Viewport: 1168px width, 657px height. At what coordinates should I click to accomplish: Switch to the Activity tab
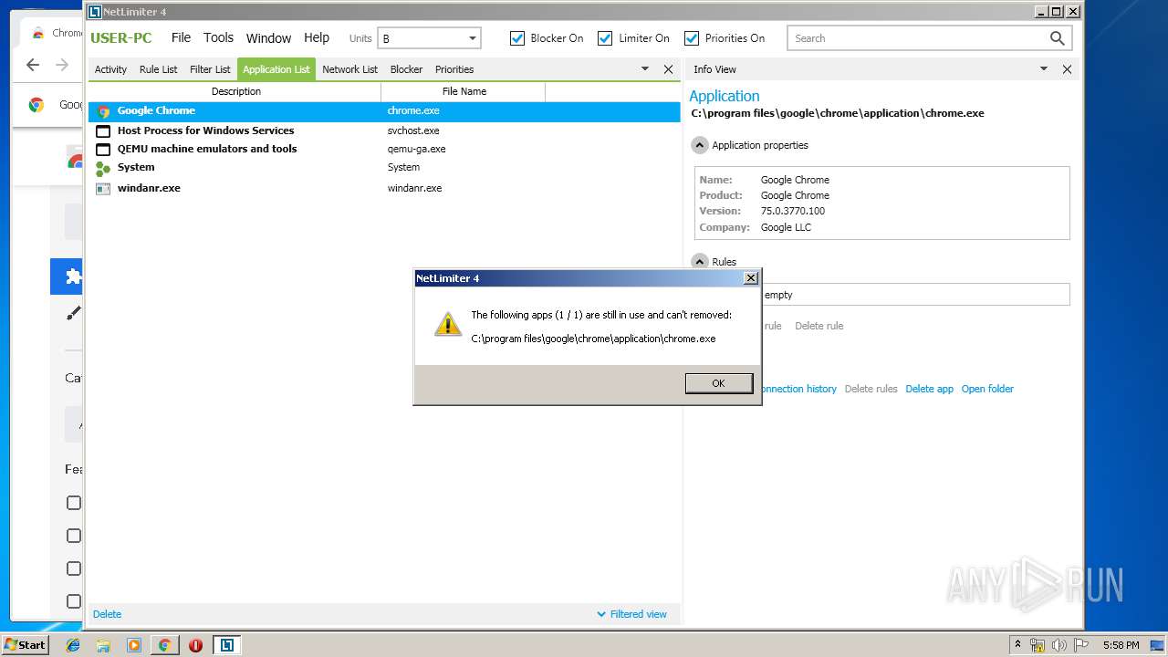click(111, 69)
